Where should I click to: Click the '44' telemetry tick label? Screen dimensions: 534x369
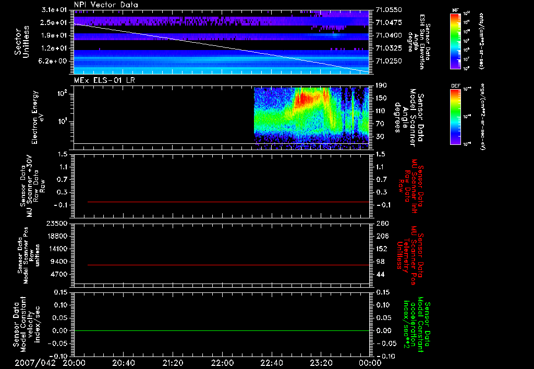click(x=381, y=274)
